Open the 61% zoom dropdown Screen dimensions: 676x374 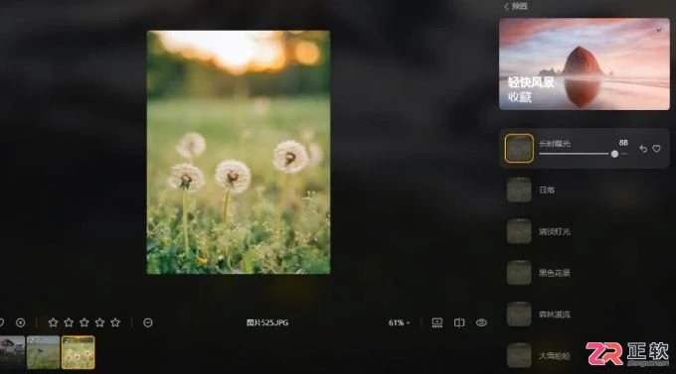pyautogui.click(x=400, y=322)
